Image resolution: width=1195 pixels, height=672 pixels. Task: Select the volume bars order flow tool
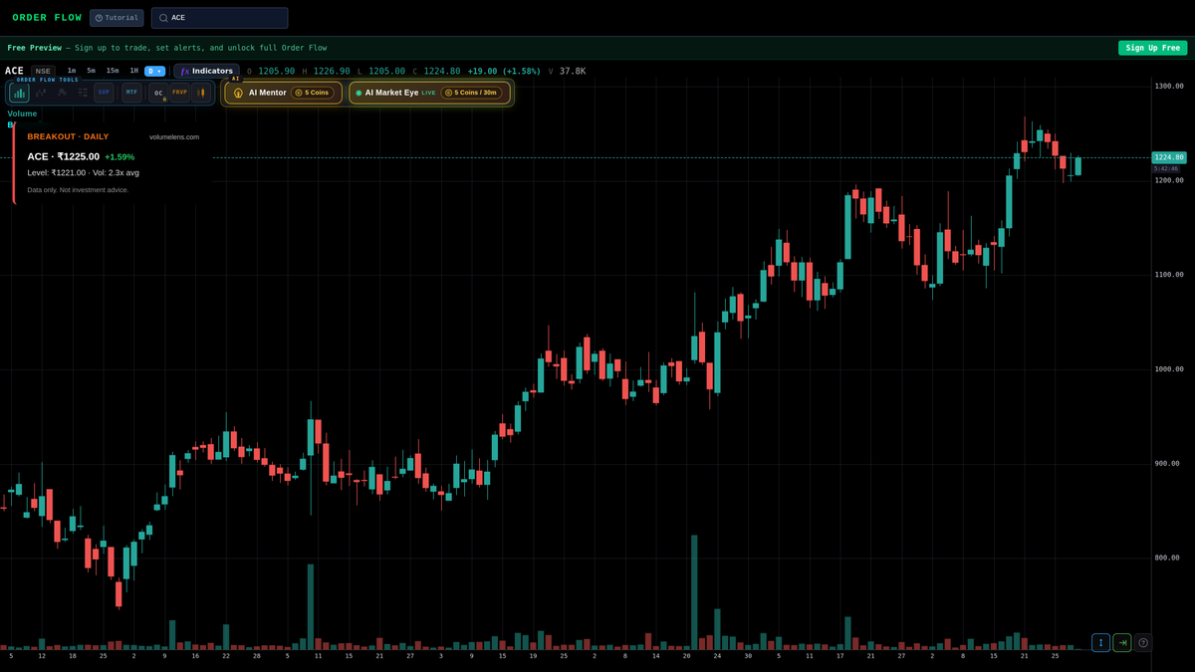[19, 93]
